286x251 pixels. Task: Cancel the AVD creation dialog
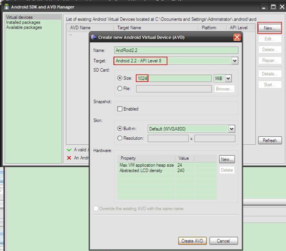[x=223, y=241]
